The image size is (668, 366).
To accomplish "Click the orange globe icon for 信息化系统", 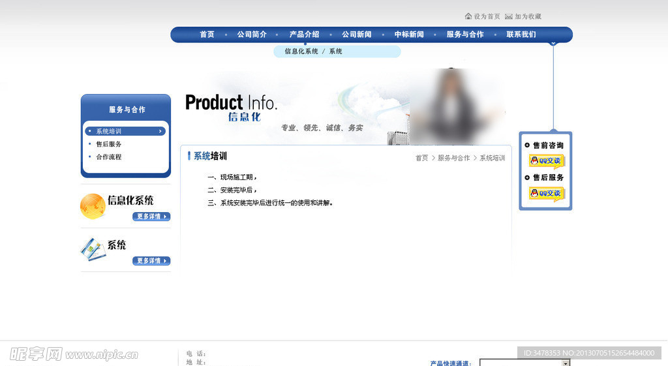I will coord(93,206).
